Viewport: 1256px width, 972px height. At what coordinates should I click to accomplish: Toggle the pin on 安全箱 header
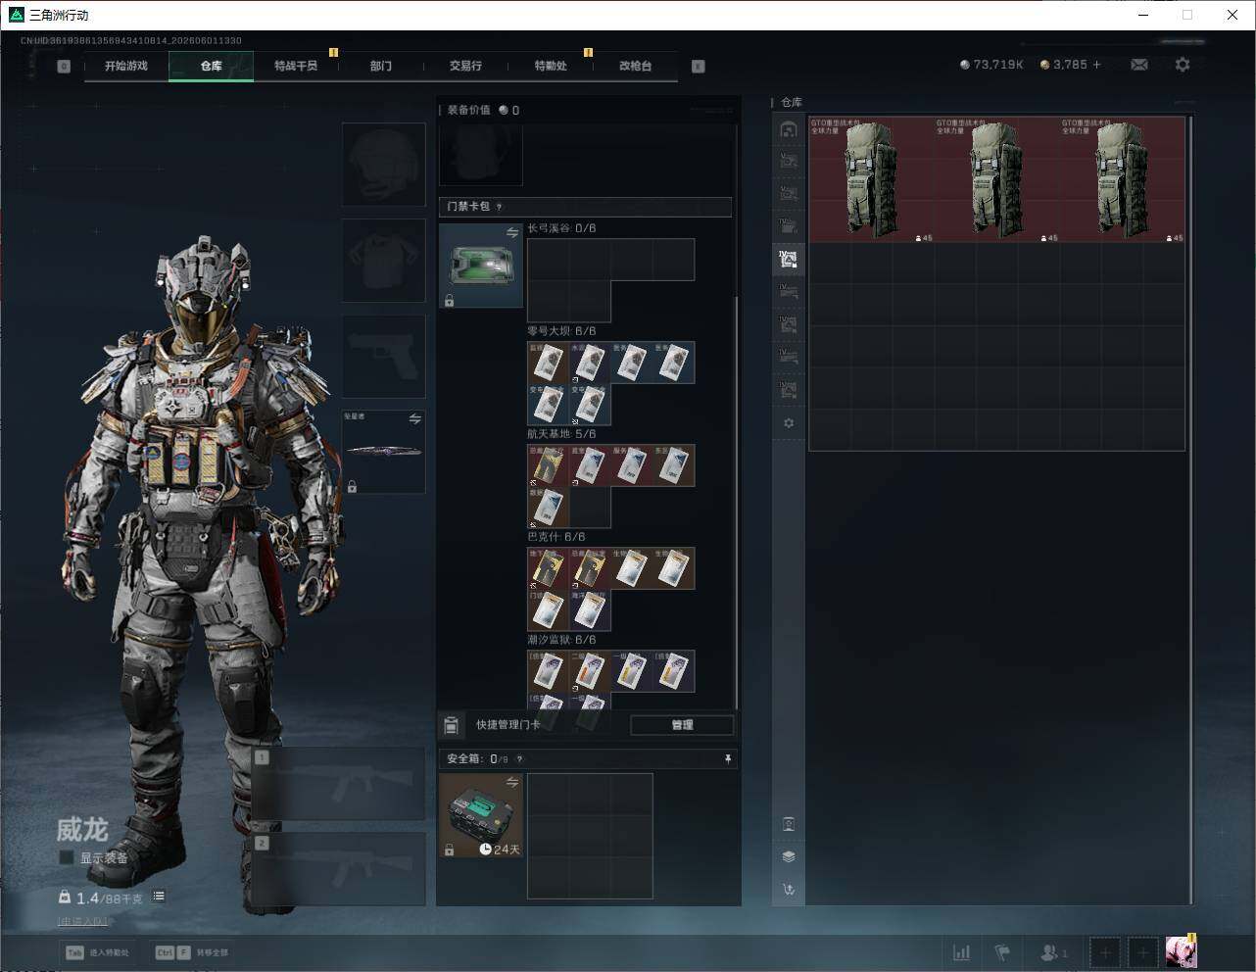(x=727, y=759)
